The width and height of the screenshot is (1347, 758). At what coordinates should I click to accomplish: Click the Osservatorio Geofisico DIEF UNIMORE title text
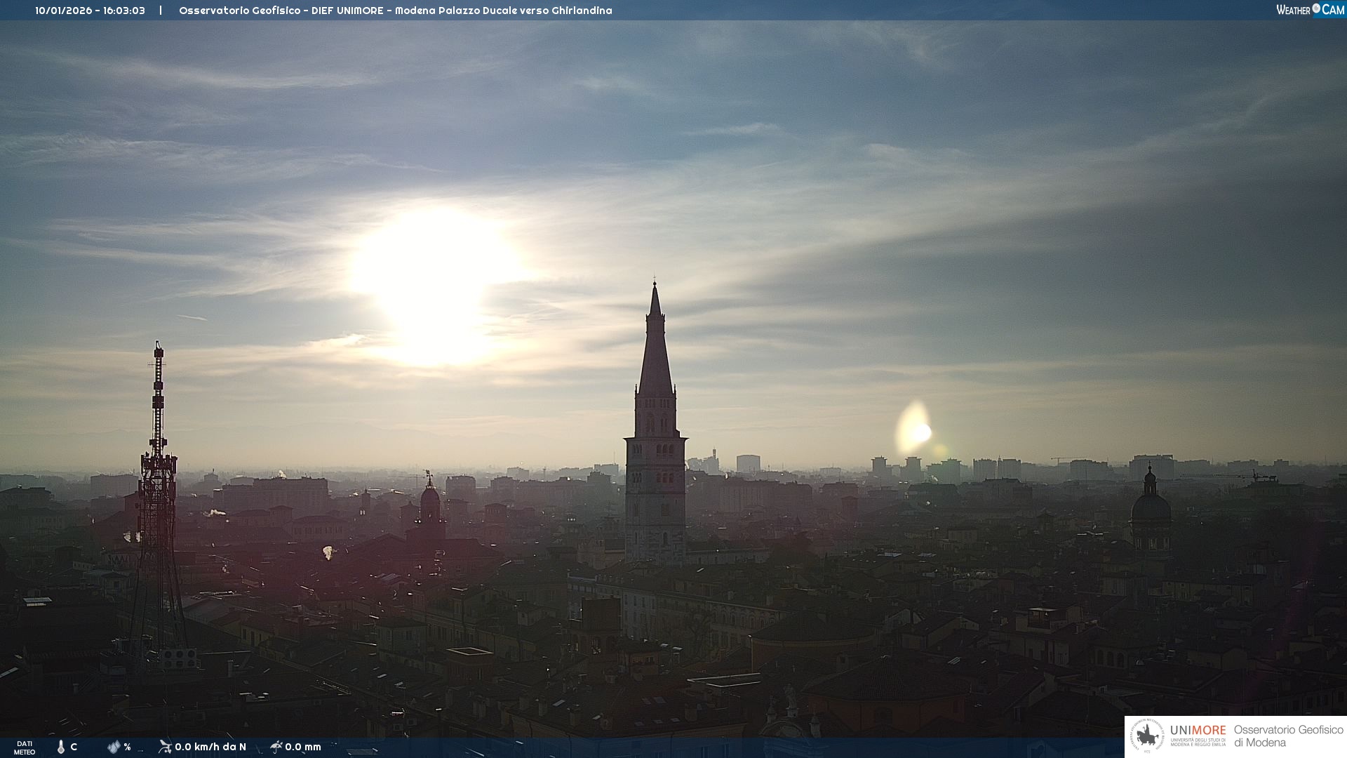pos(395,11)
